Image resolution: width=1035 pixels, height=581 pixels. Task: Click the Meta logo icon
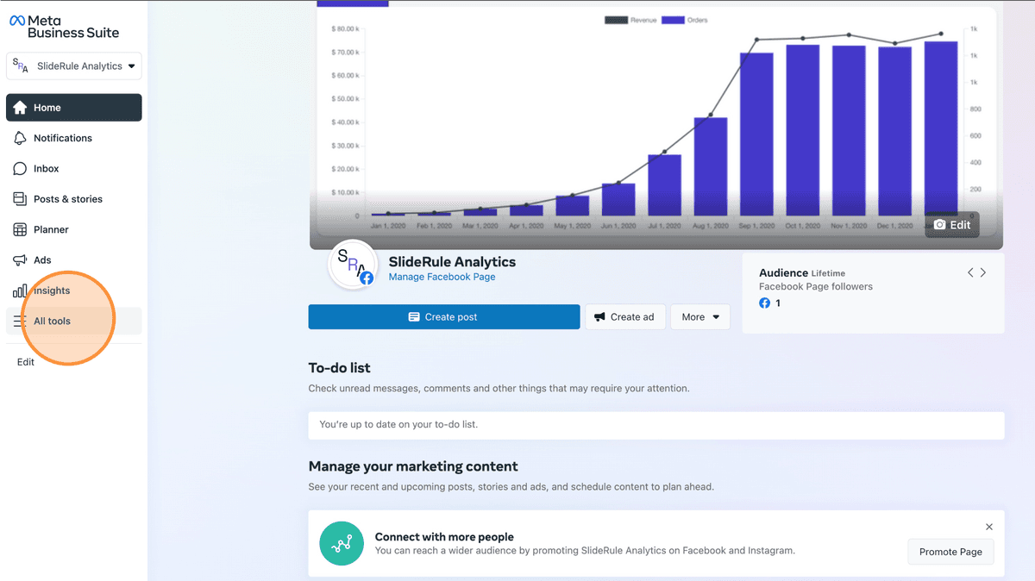coord(17,21)
